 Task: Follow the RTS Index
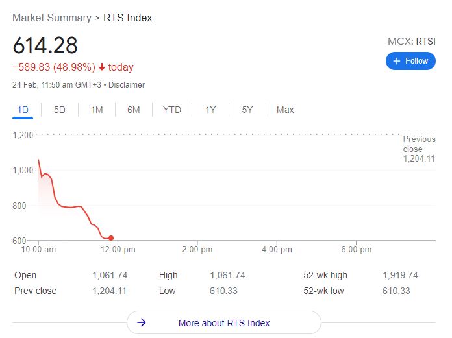[410, 61]
